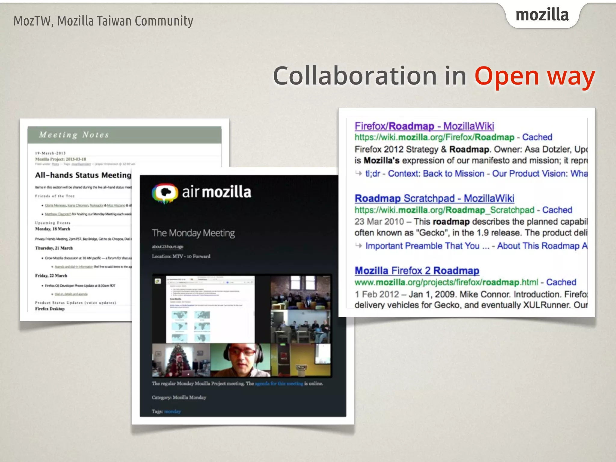Click the 'Matthew Claypotch' link in notes
The width and height of the screenshot is (616, 462).
[x=58, y=214]
